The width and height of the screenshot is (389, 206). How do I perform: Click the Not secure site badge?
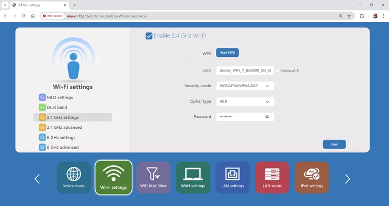[53, 16]
